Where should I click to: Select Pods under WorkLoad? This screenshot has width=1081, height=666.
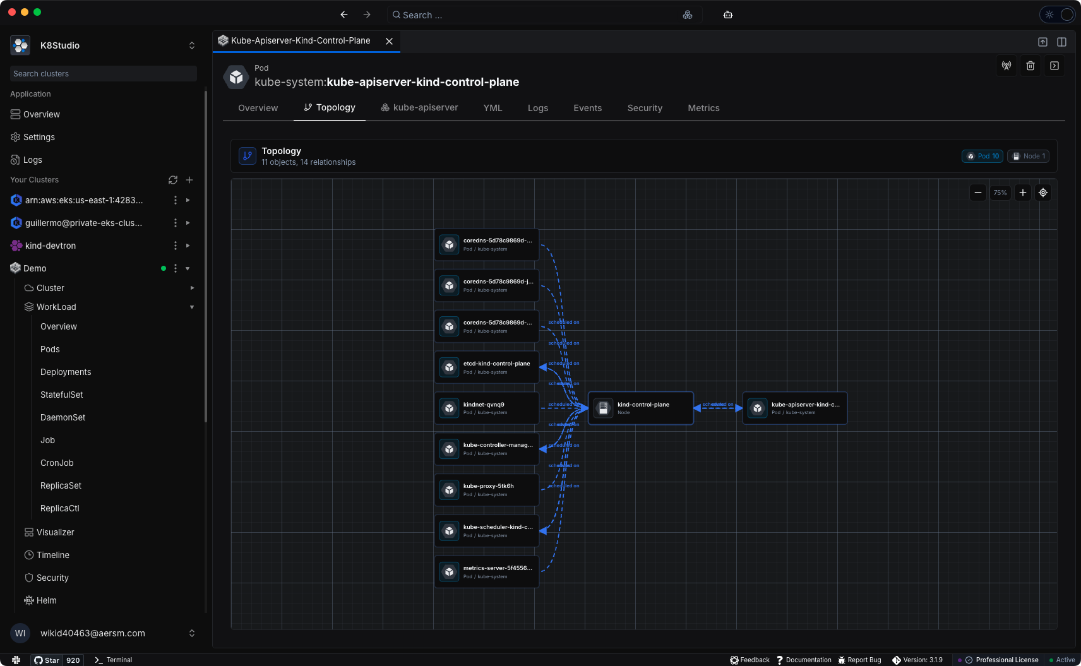[50, 349]
